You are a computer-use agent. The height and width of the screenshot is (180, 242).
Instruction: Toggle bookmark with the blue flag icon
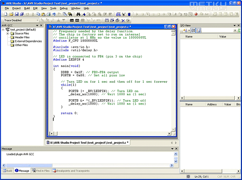point(83,14)
